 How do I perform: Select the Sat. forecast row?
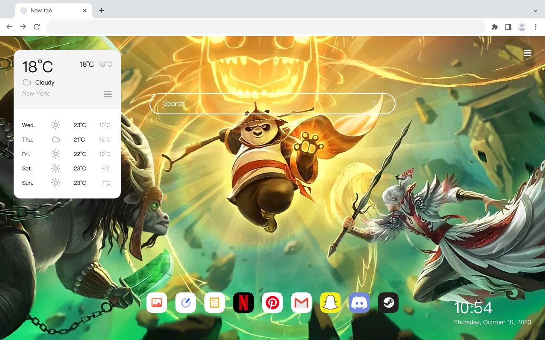[67, 168]
